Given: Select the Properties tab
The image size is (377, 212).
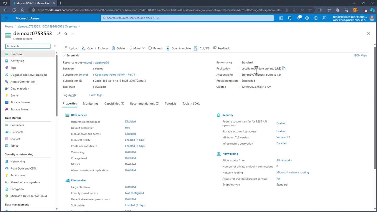Looking at the screenshot, I should coord(70,104).
